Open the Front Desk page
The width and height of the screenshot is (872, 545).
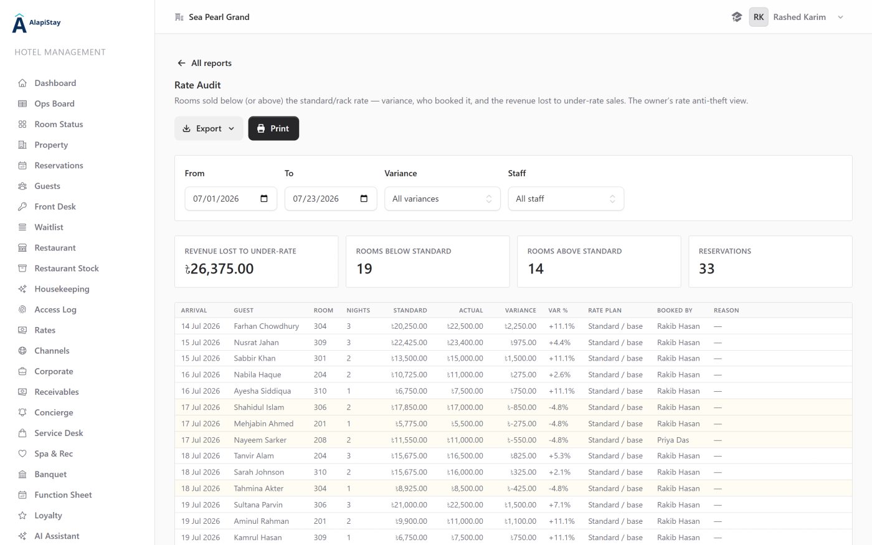coord(55,206)
